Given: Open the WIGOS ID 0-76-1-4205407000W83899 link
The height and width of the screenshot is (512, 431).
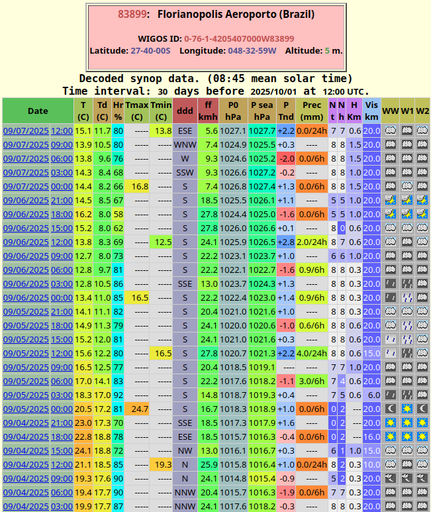Looking at the screenshot, I should tap(239, 38).
